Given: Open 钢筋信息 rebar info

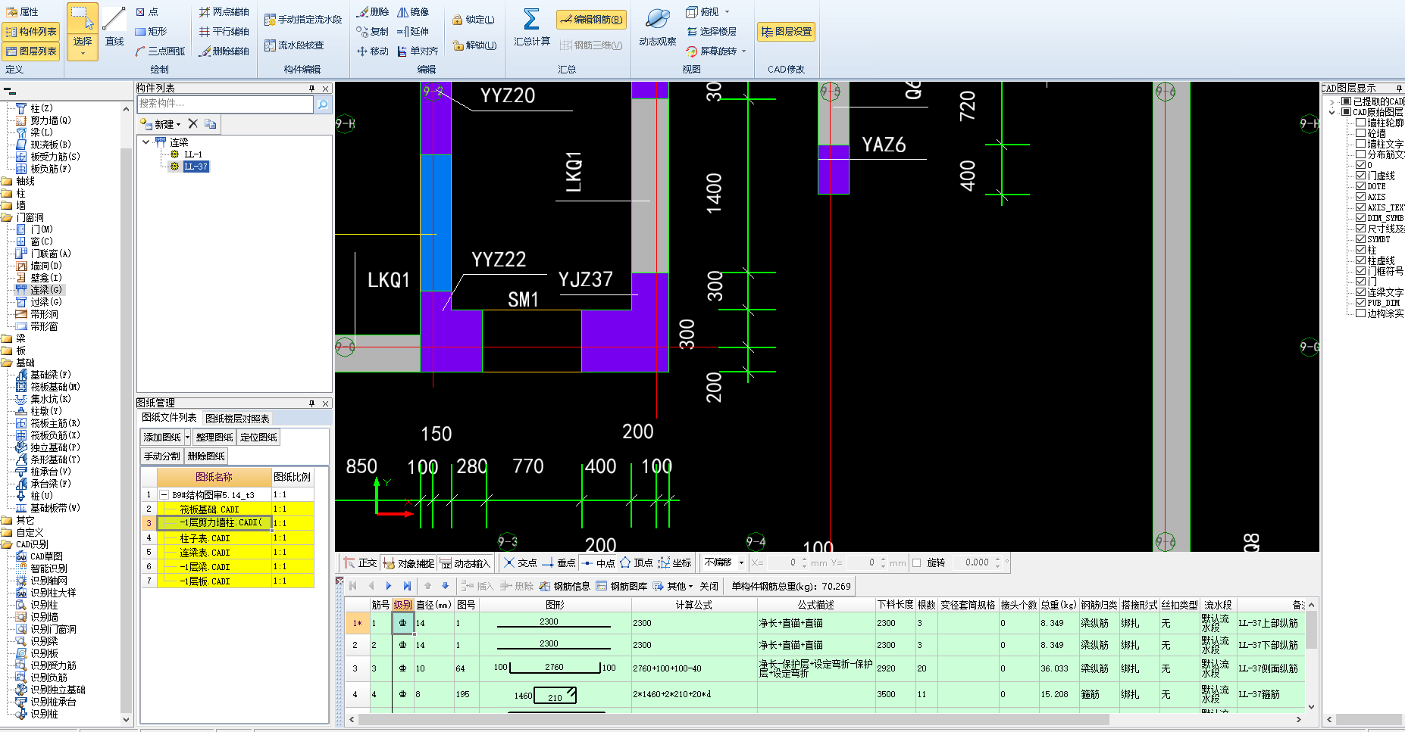Looking at the screenshot, I should 565,586.
